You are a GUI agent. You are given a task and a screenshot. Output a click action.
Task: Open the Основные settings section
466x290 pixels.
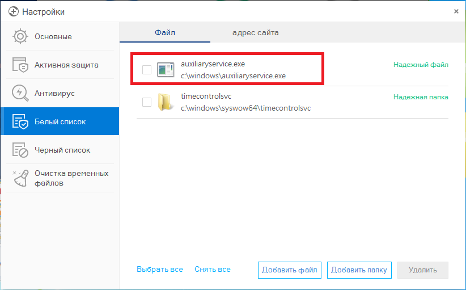(x=60, y=36)
